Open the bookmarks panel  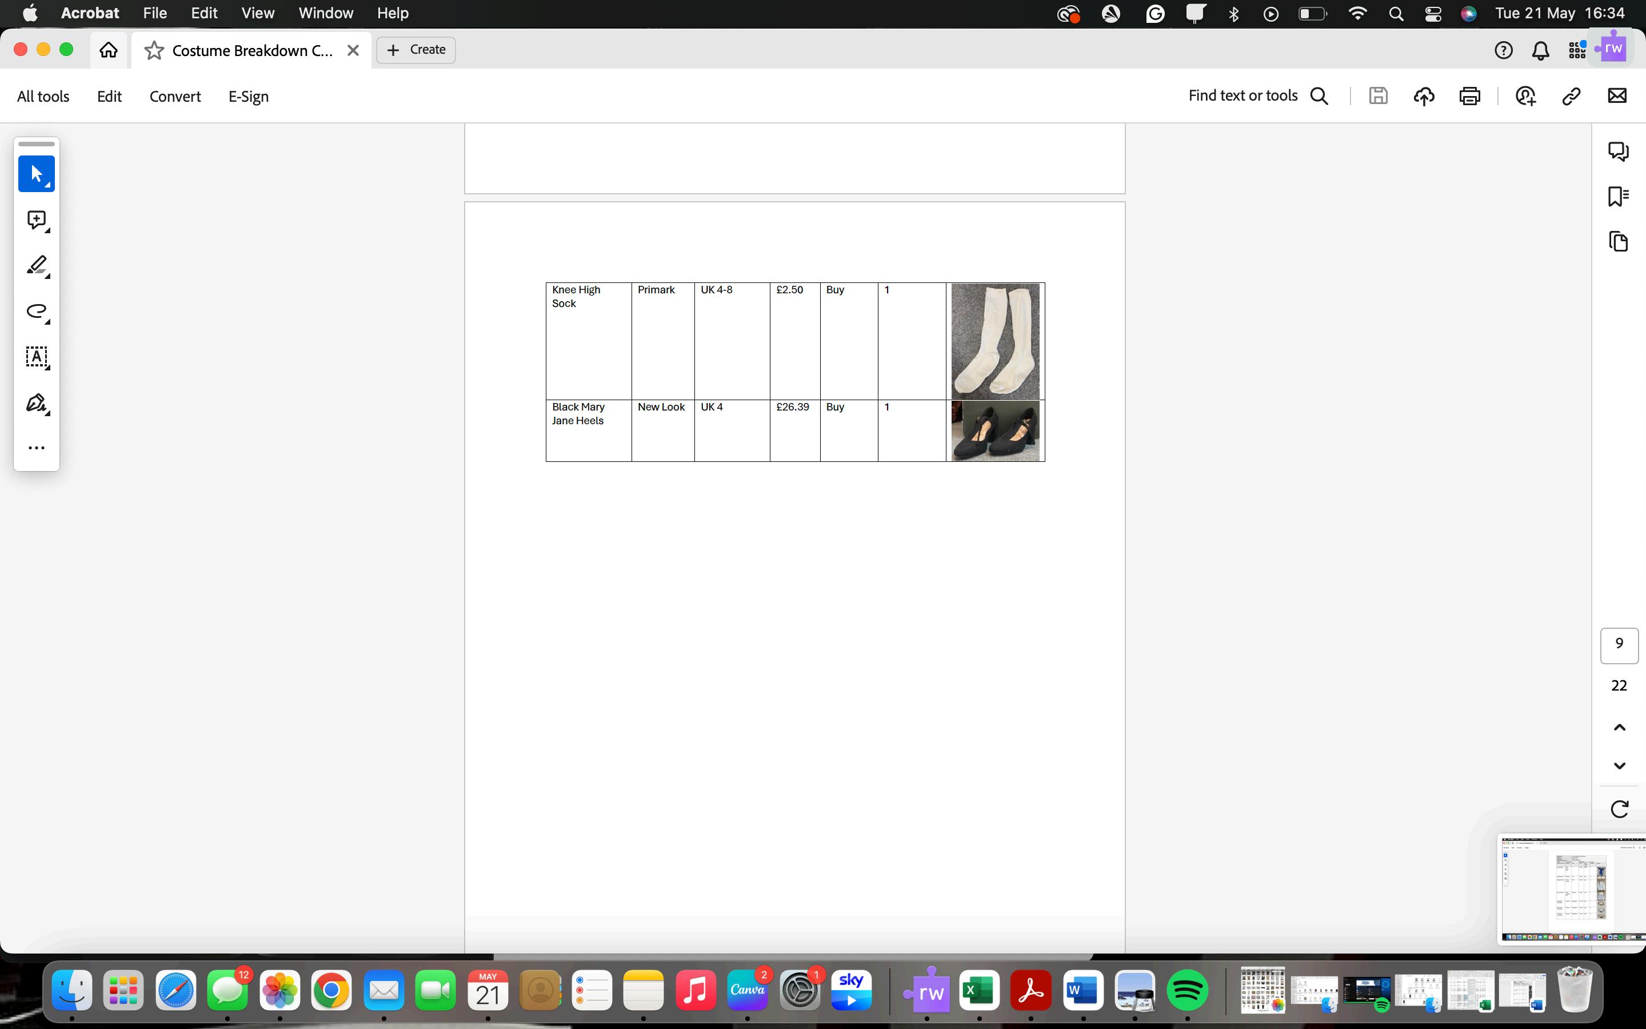[x=1618, y=197]
